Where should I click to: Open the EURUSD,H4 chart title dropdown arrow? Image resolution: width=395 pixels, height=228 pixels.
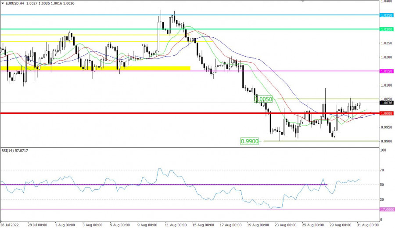click(3, 4)
